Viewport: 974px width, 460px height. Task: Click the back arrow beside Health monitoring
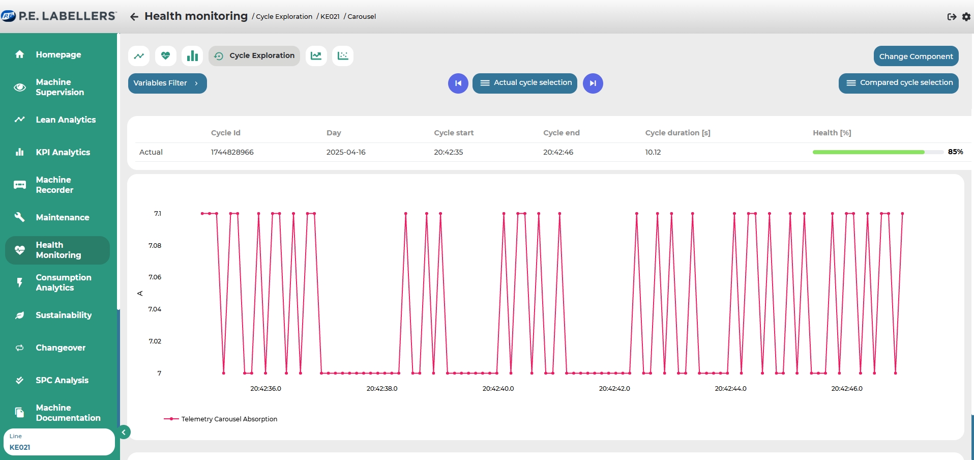point(134,17)
